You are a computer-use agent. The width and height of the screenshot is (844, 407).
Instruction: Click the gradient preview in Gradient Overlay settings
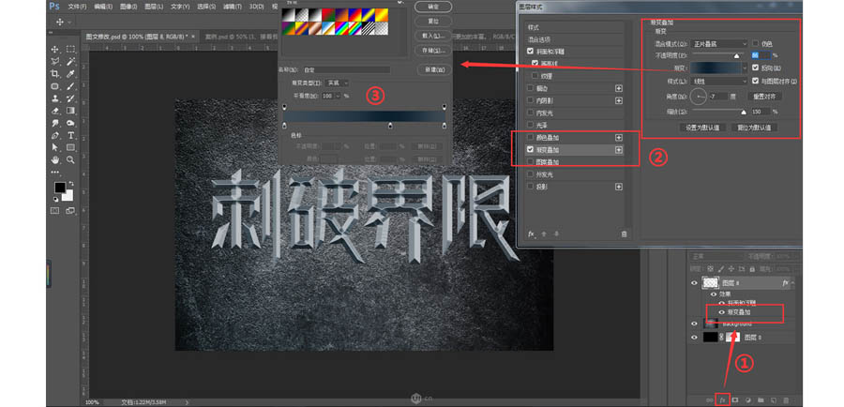tap(716, 68)
